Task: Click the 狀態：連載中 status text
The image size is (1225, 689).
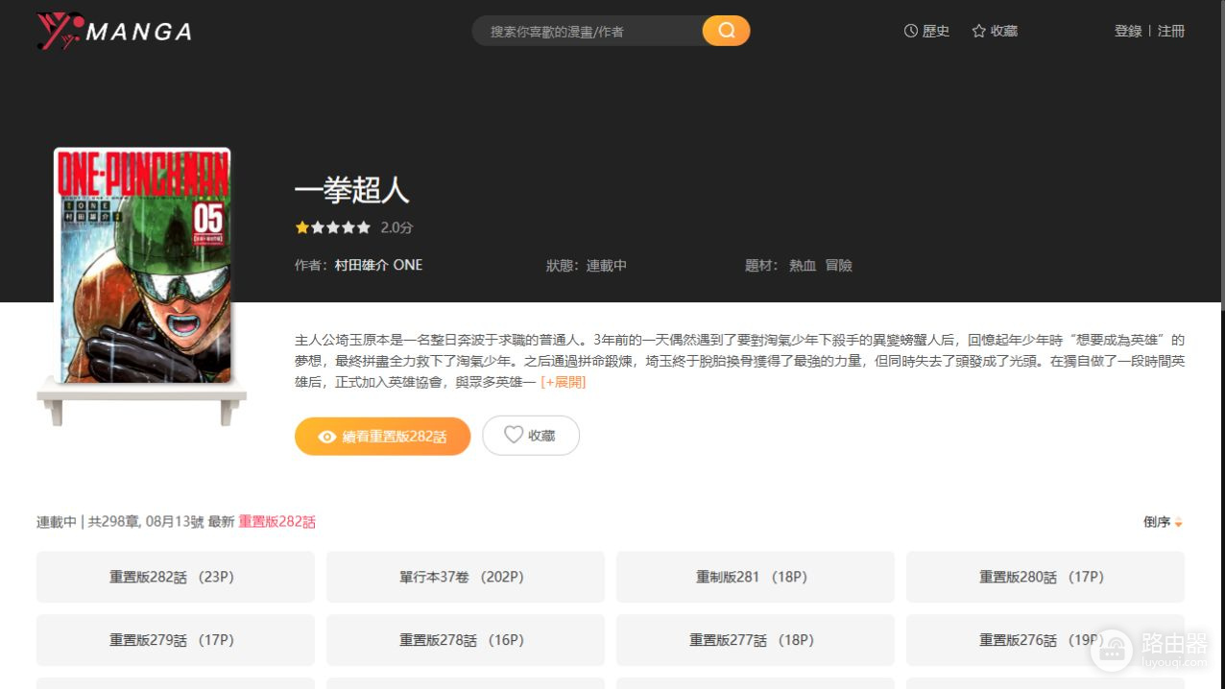Action: pos(587,265)
